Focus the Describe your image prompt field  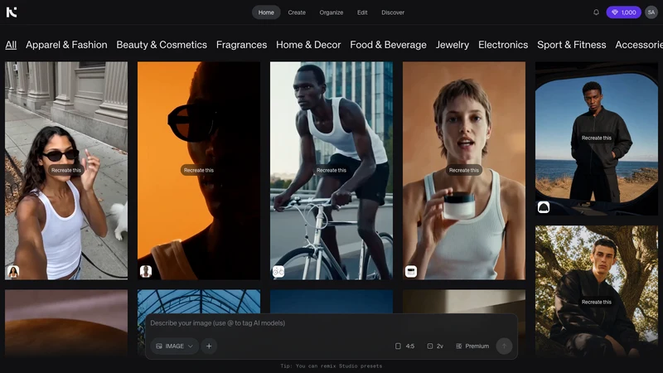coord(331,323)
